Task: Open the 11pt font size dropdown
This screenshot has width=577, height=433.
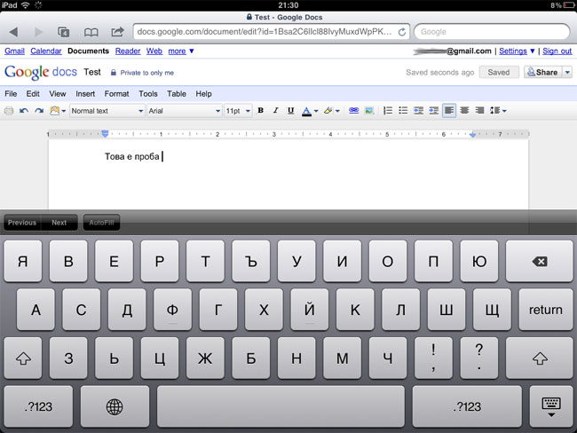Action: (x=238, y=111)
